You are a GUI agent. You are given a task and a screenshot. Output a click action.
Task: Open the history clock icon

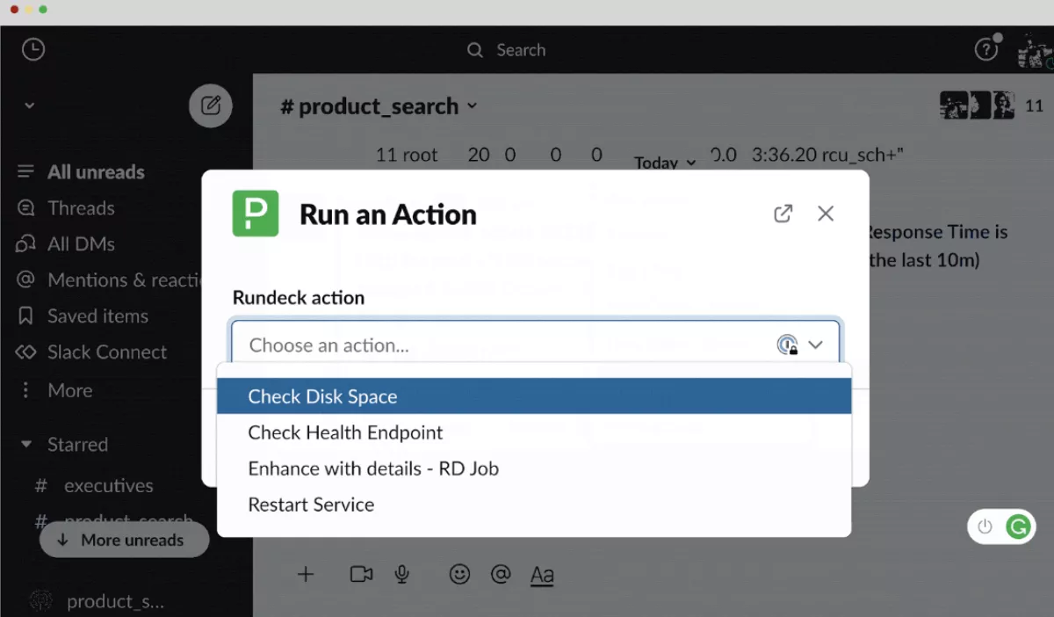tap(33, 50)
